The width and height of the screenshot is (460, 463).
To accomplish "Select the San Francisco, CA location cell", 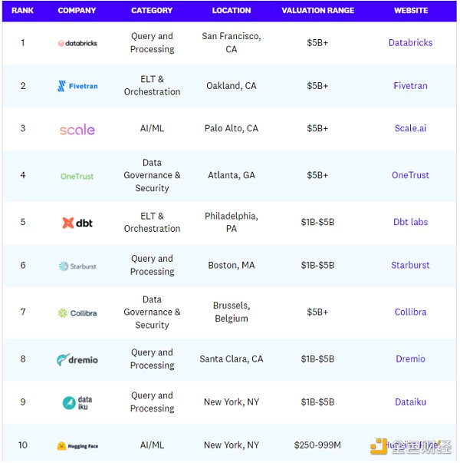I will pos(231,43).
